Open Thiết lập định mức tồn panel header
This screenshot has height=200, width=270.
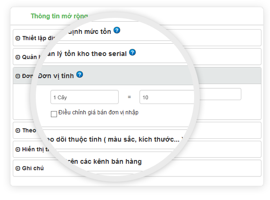tap(137, 38)
